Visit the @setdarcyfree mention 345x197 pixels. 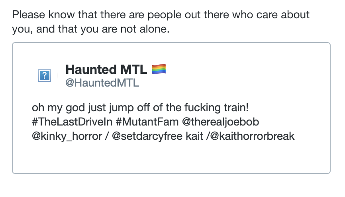click(x=147, y=136)
